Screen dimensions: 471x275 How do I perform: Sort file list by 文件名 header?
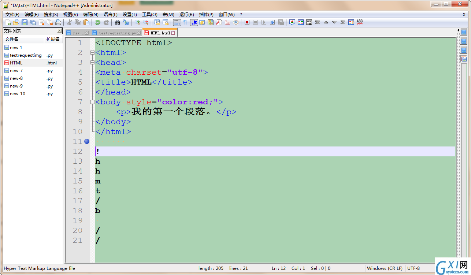[23, 39]
